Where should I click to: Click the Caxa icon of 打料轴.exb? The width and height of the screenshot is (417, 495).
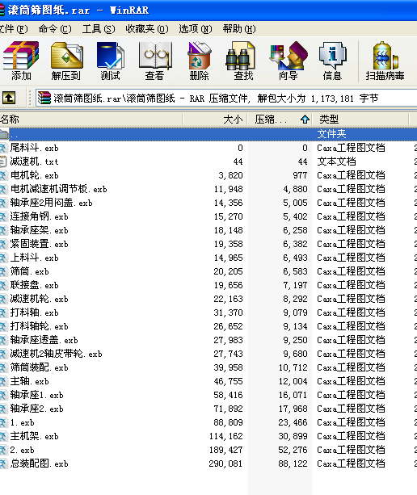(3, 313)
